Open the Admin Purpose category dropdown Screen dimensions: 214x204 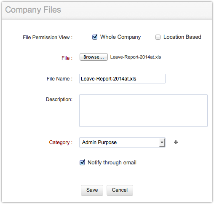(122, 142)
